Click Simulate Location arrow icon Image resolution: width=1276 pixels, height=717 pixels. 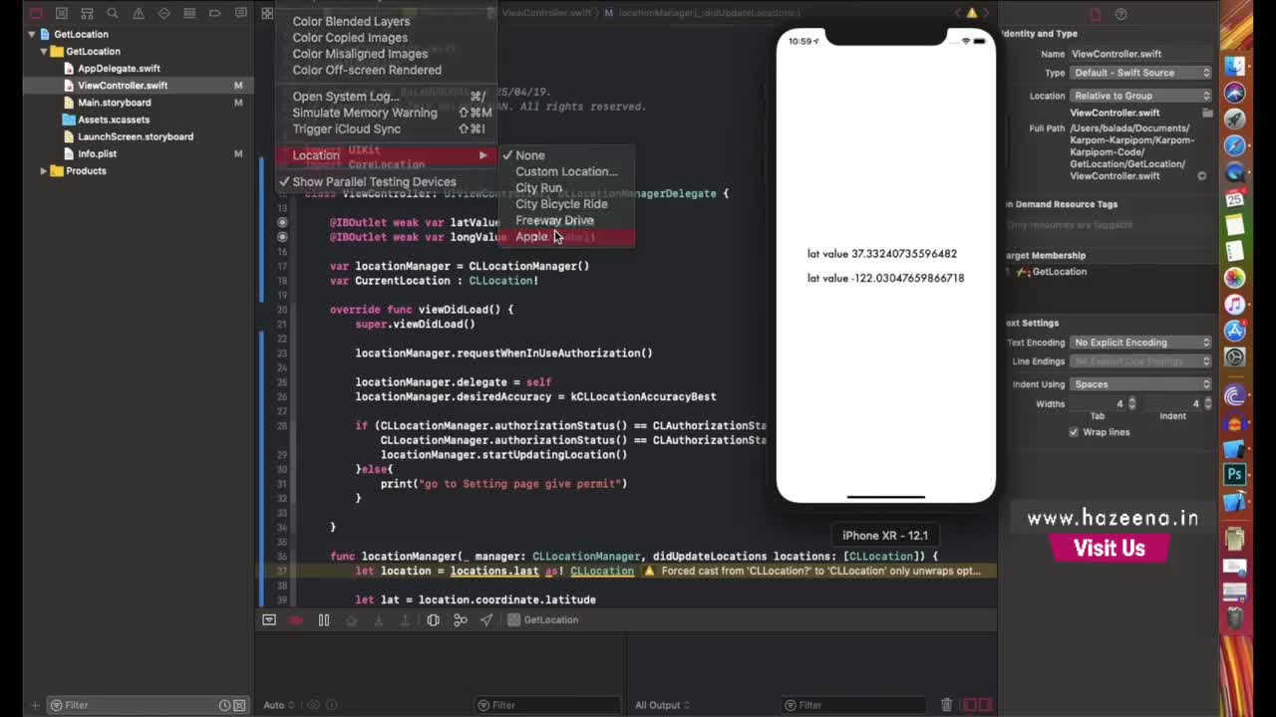486,619
